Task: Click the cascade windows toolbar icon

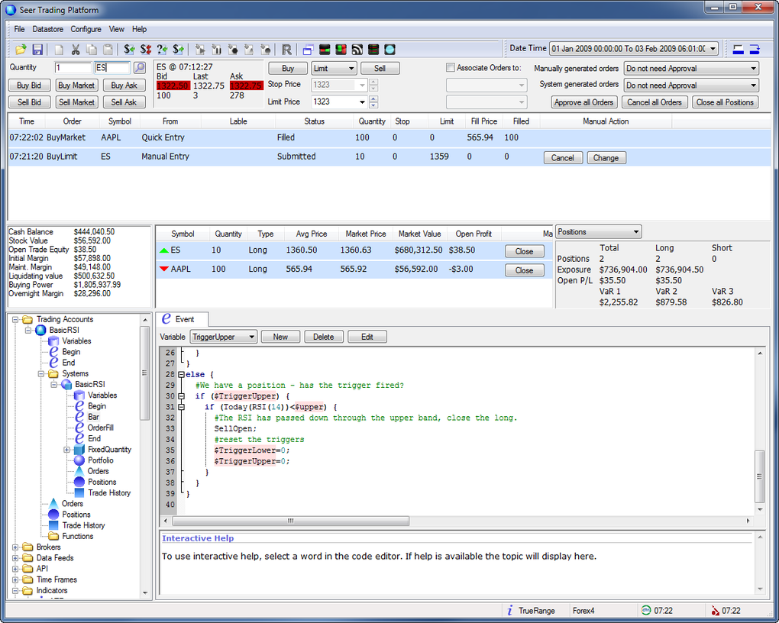Action: pos(308,50)
